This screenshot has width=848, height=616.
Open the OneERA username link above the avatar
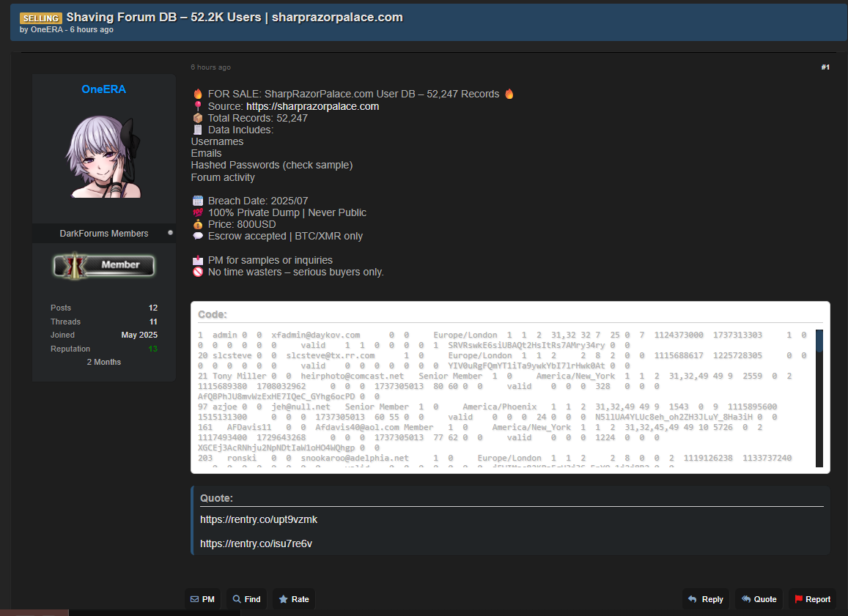[x=104, y=89]
